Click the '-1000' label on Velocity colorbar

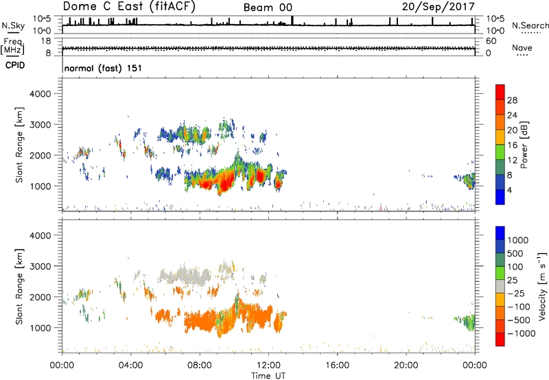coord(521,333)
